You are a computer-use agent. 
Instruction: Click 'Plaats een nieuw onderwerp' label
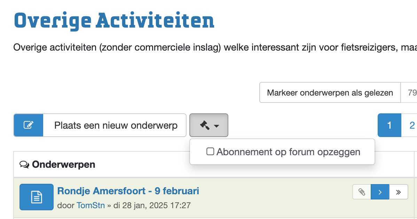pyautogui.click(x=116, y=126)
